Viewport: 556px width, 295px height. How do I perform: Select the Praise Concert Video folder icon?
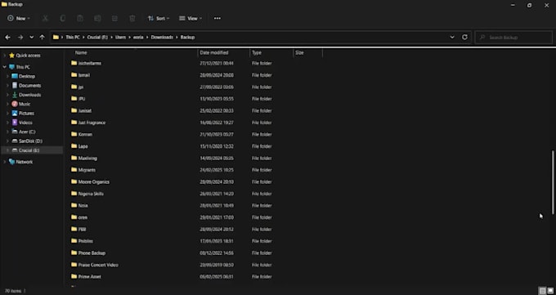point(74,265)
